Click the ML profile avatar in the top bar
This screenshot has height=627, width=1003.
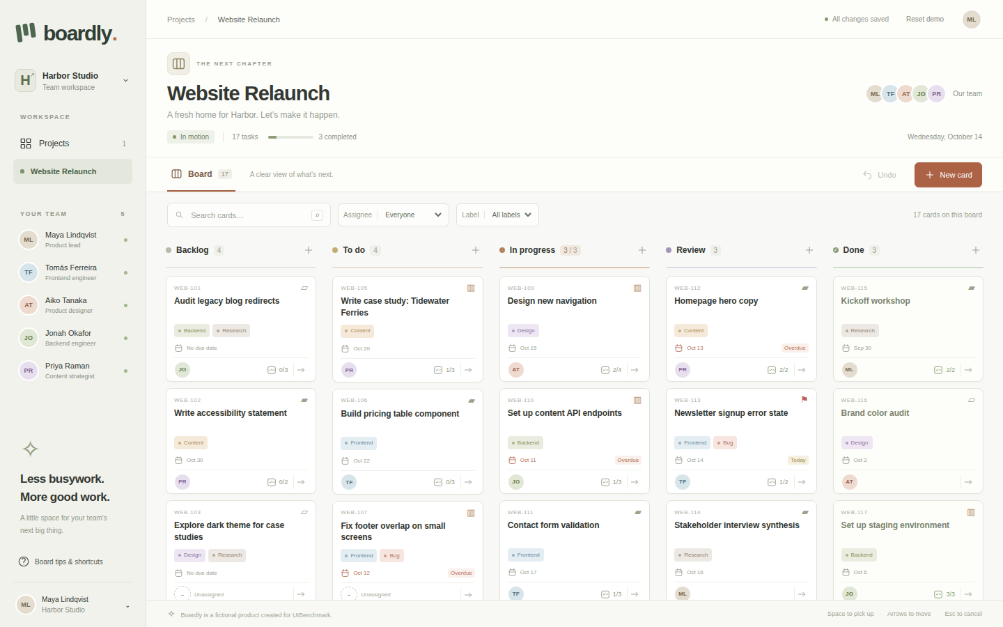click(x=971, y=20)
